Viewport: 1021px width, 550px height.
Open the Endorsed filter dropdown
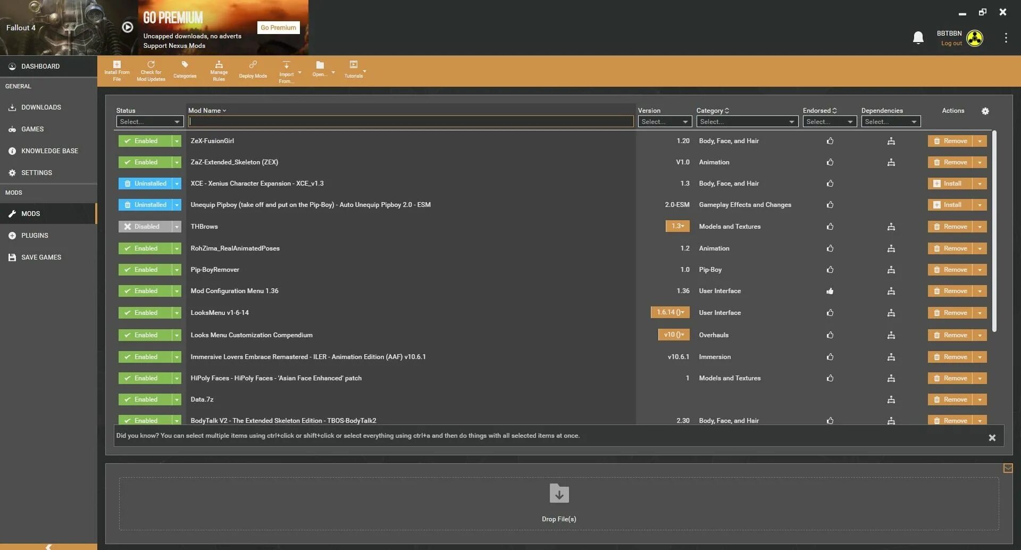830,122
